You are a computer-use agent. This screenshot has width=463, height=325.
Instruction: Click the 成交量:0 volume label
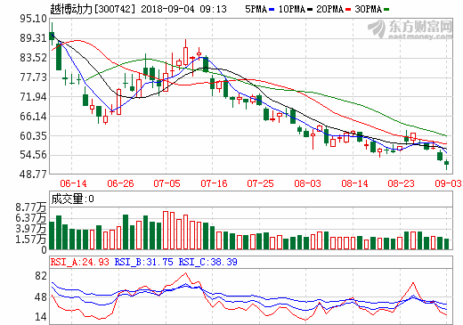[x=72, y=199]
